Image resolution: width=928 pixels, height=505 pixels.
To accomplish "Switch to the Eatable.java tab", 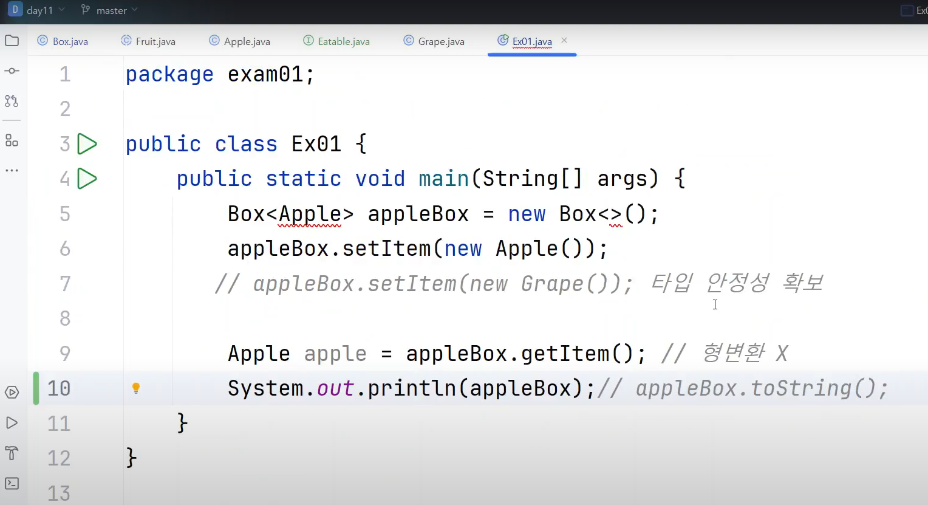I will (336, 41).
